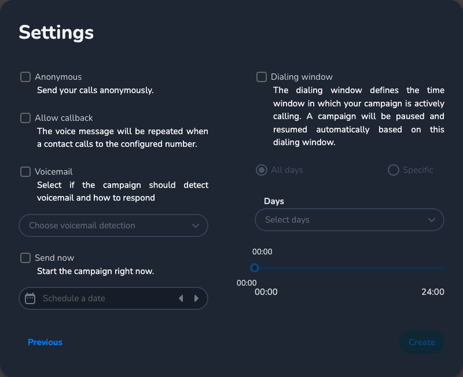This screenshot has height=377, width=463.
Task: Enable the Anonymous checkbox
Action: point(25,77)
